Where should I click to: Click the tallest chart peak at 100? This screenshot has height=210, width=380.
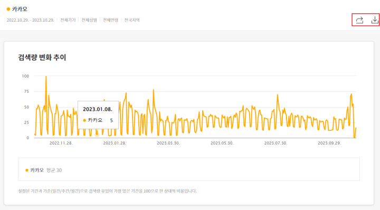(x=46, y=77)
